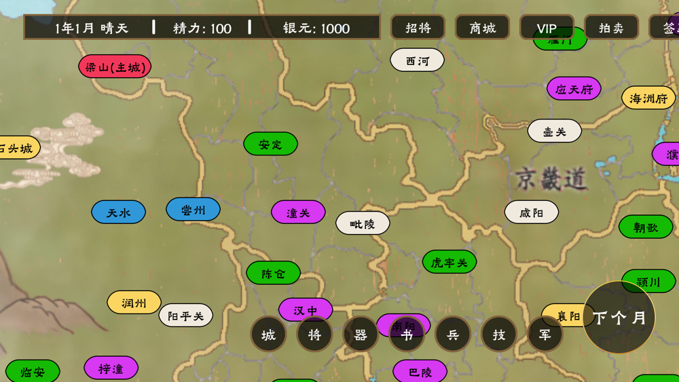Open the 城 city menu circle
Image resolution: width=679 pixels, height=382 pixels.
(x=268, y=334)
